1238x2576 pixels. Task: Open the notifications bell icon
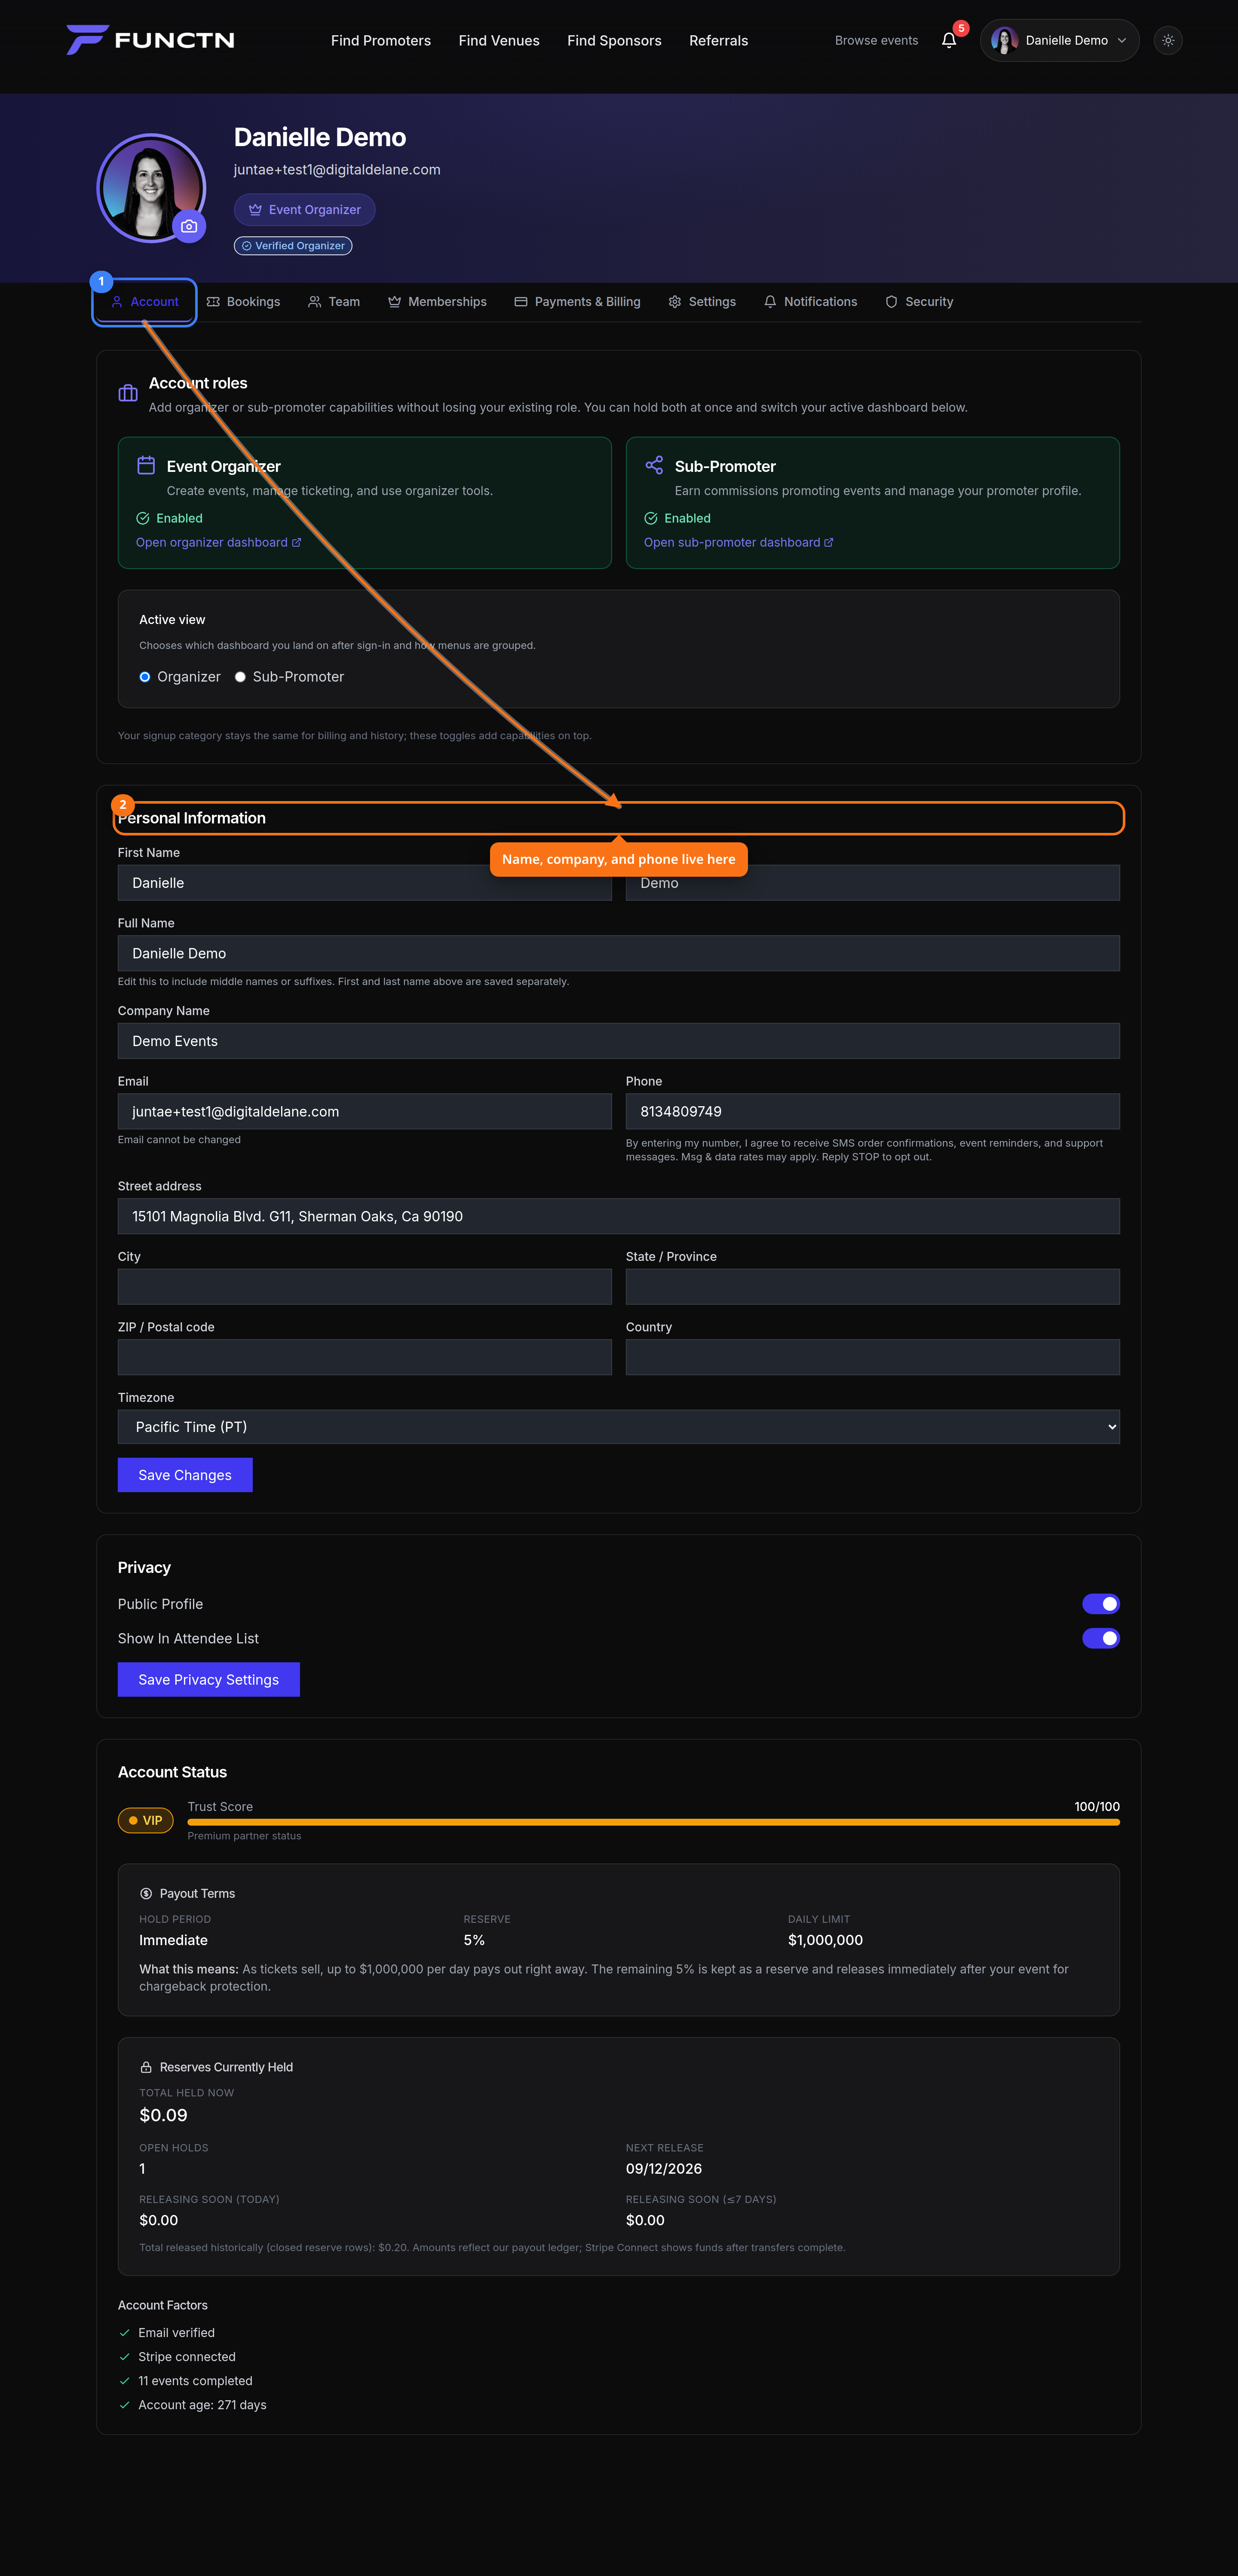click(x=949, y=40)
